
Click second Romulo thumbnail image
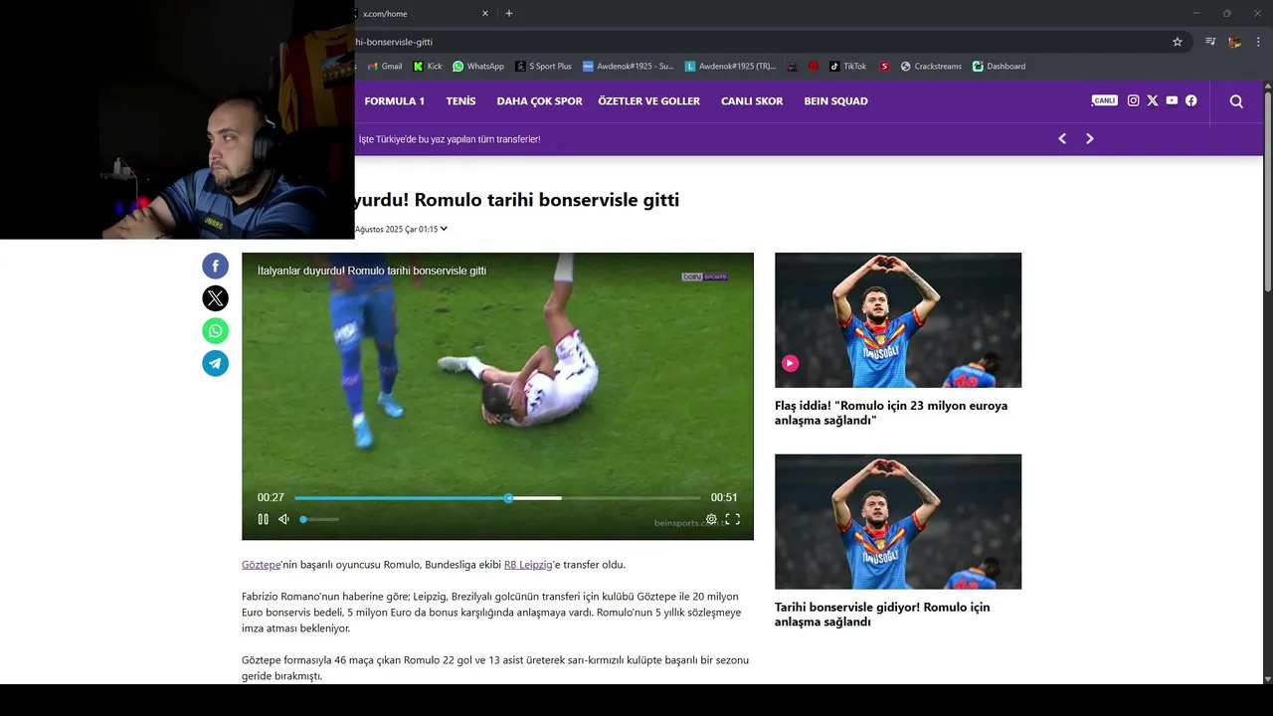point(898,521)
